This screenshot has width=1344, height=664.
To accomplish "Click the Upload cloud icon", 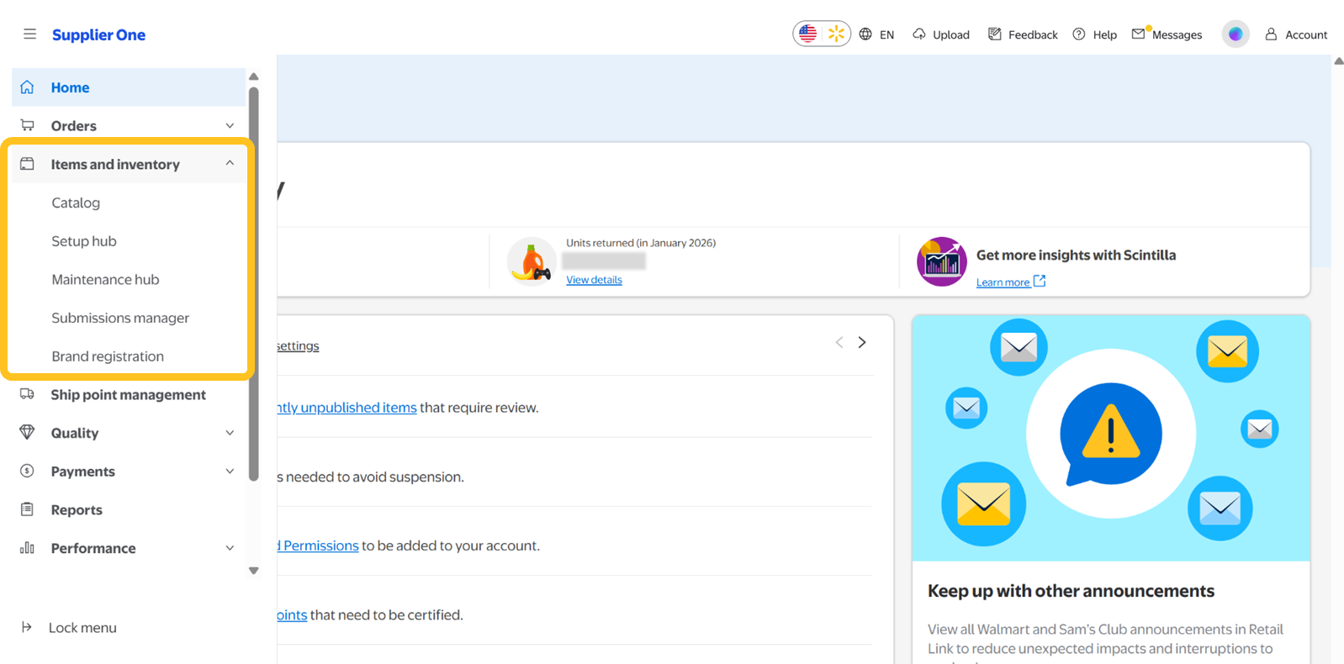I will click(x=919, y=34).
